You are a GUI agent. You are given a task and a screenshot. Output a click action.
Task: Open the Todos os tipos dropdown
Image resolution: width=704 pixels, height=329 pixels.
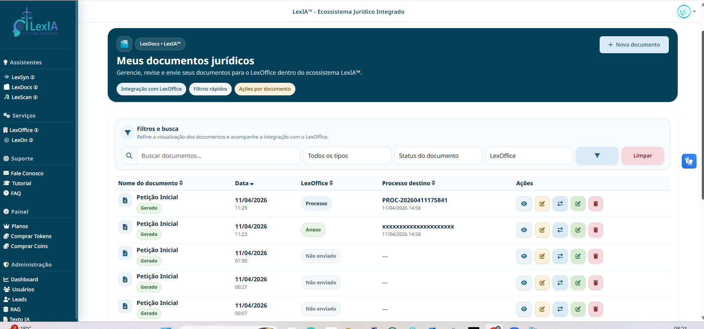pyautogui.click(x=347, y=156)
